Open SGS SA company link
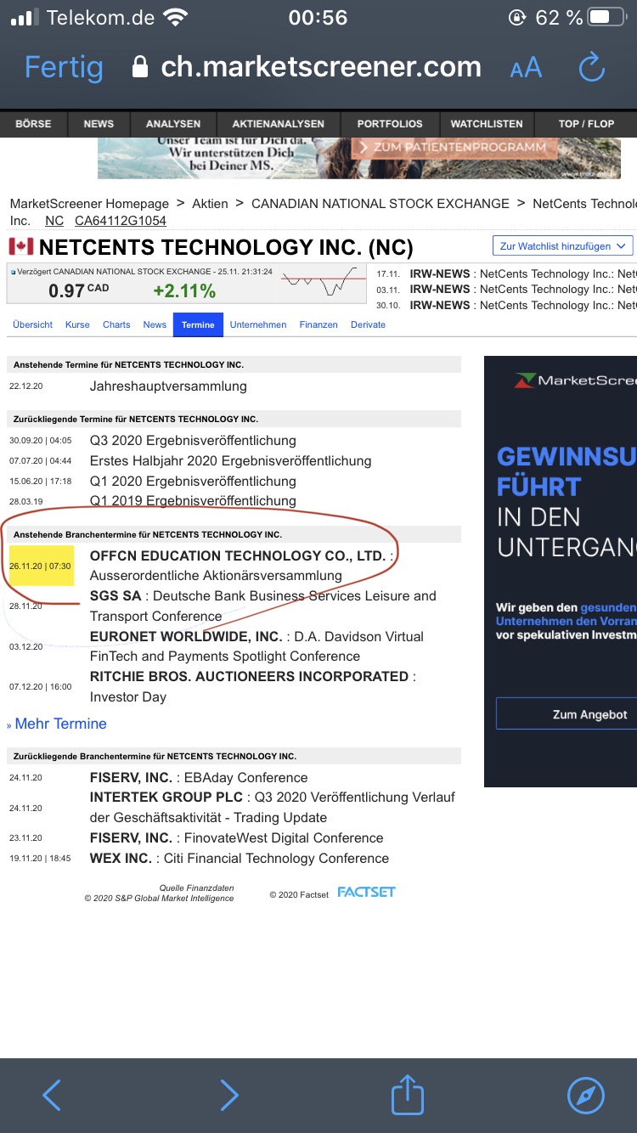637x1133 pixels. click(x=116, y=596)
